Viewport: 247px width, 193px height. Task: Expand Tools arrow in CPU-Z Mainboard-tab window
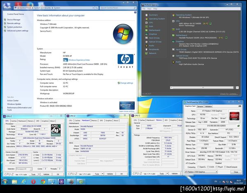103,174
